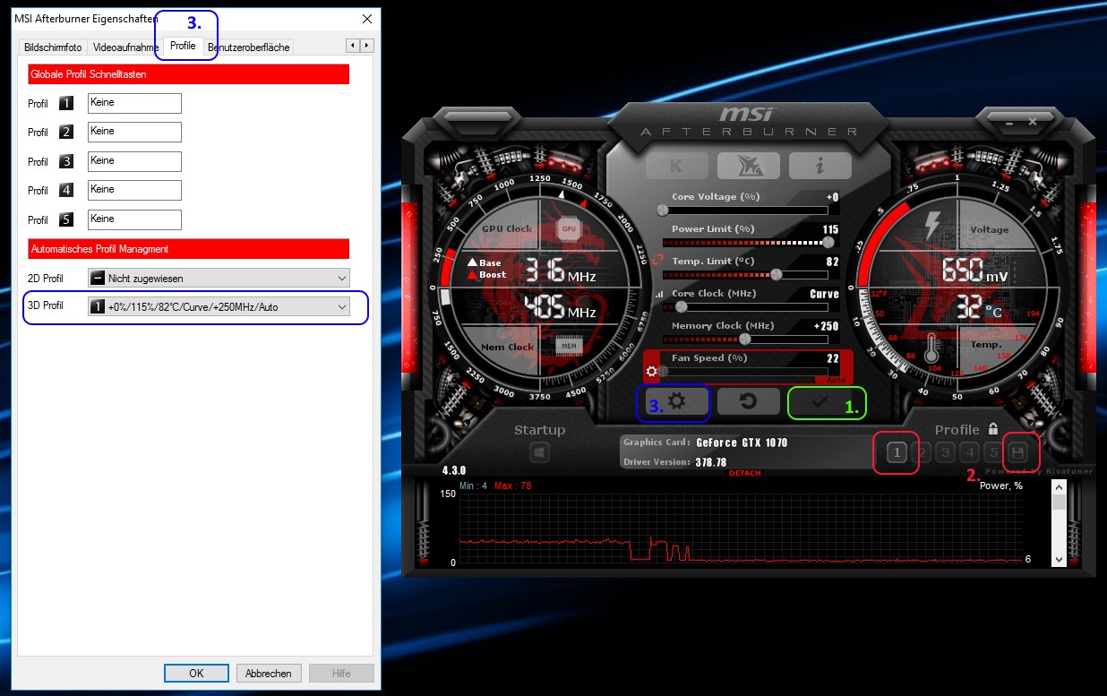The width and height of the screenshot is (1107, 696).
Task: Open curve editor bars icon by Core Clock
Action: point(660,294)
